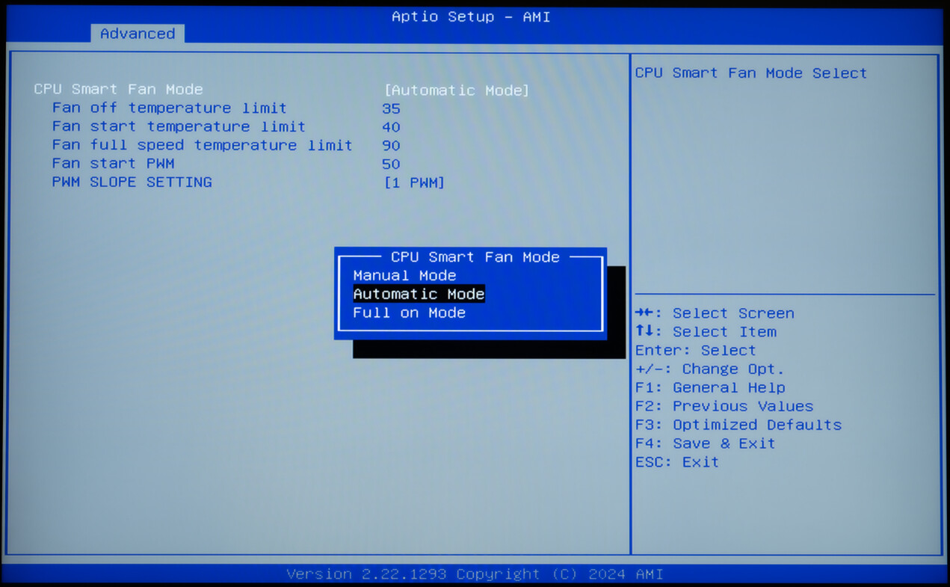This screenshot has width=950, height=587.
Task: Click F3: Optimized Defaults
Action: [x=738, y=425]
